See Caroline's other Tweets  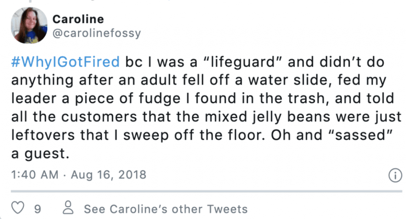[166, 209]
